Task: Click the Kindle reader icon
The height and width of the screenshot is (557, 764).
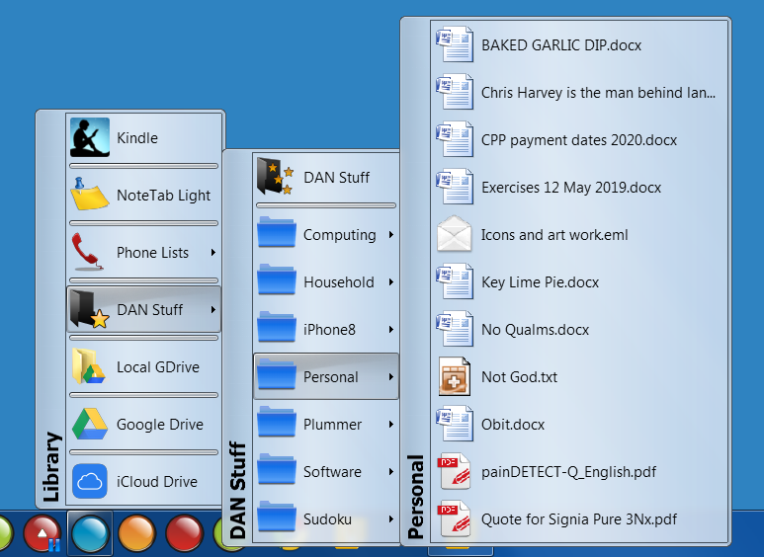Action: click(x=89, y=138)
